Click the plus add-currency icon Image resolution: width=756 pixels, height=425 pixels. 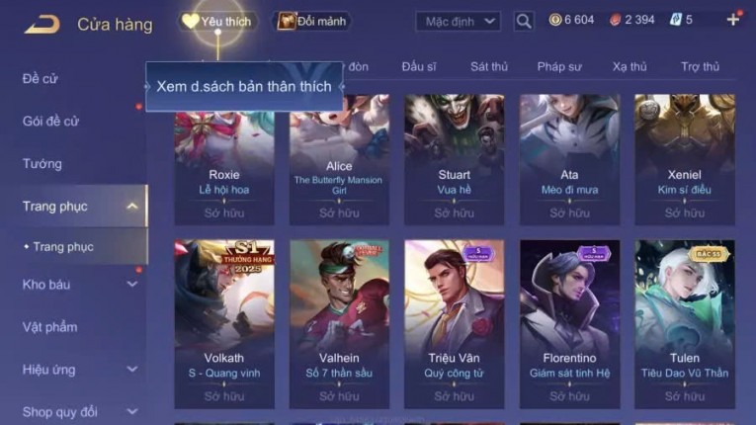[x=733, y=20]
